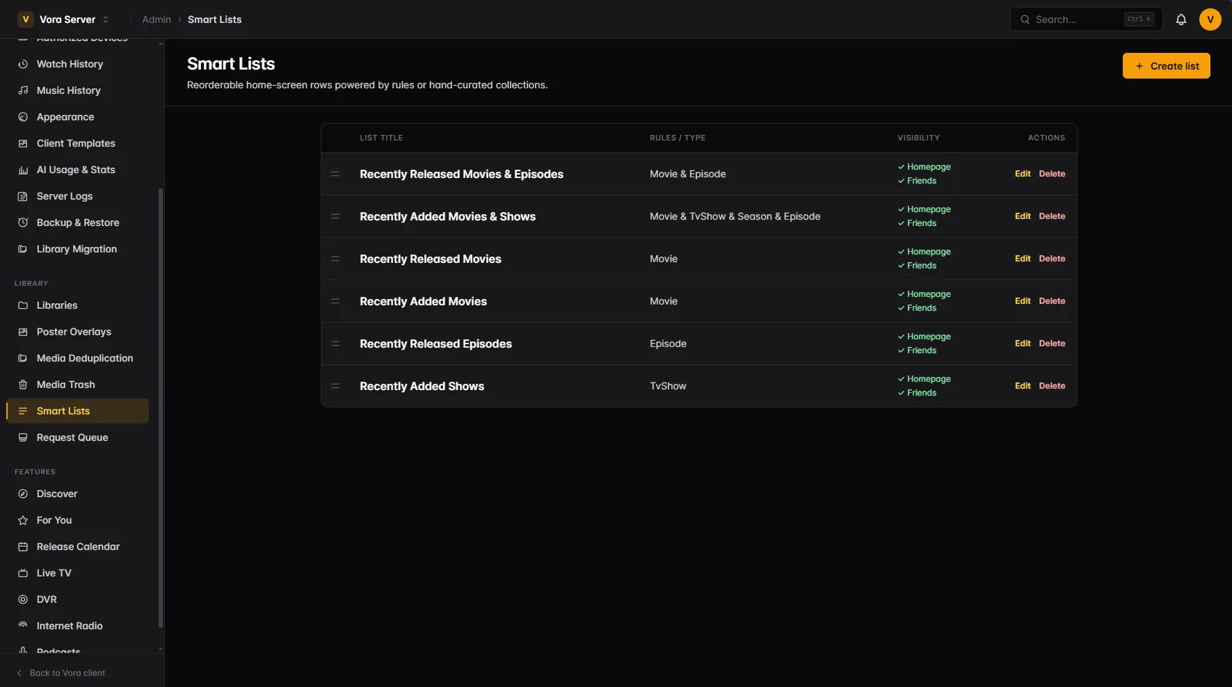Open Client Templates in sidebar
Viewport: 1232px width, 687px height.
(x=78, y=143)
